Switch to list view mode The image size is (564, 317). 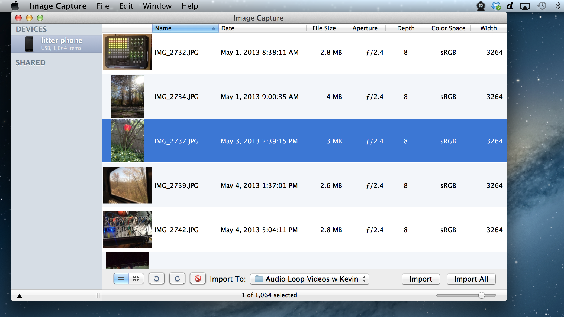121,279
